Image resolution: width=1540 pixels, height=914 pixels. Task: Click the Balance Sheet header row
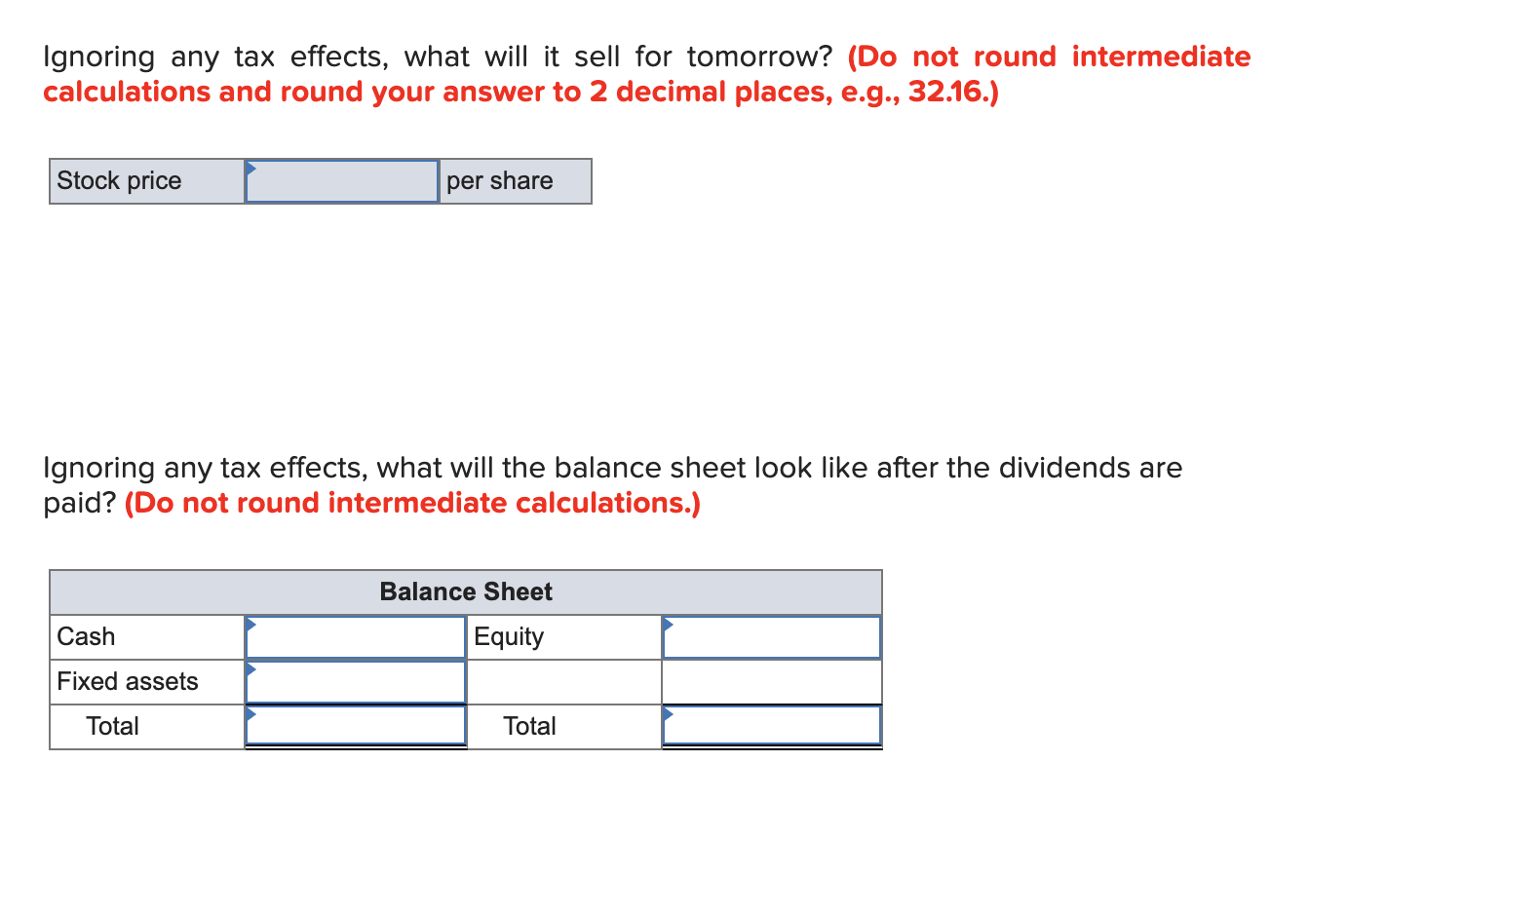point(466,591)
